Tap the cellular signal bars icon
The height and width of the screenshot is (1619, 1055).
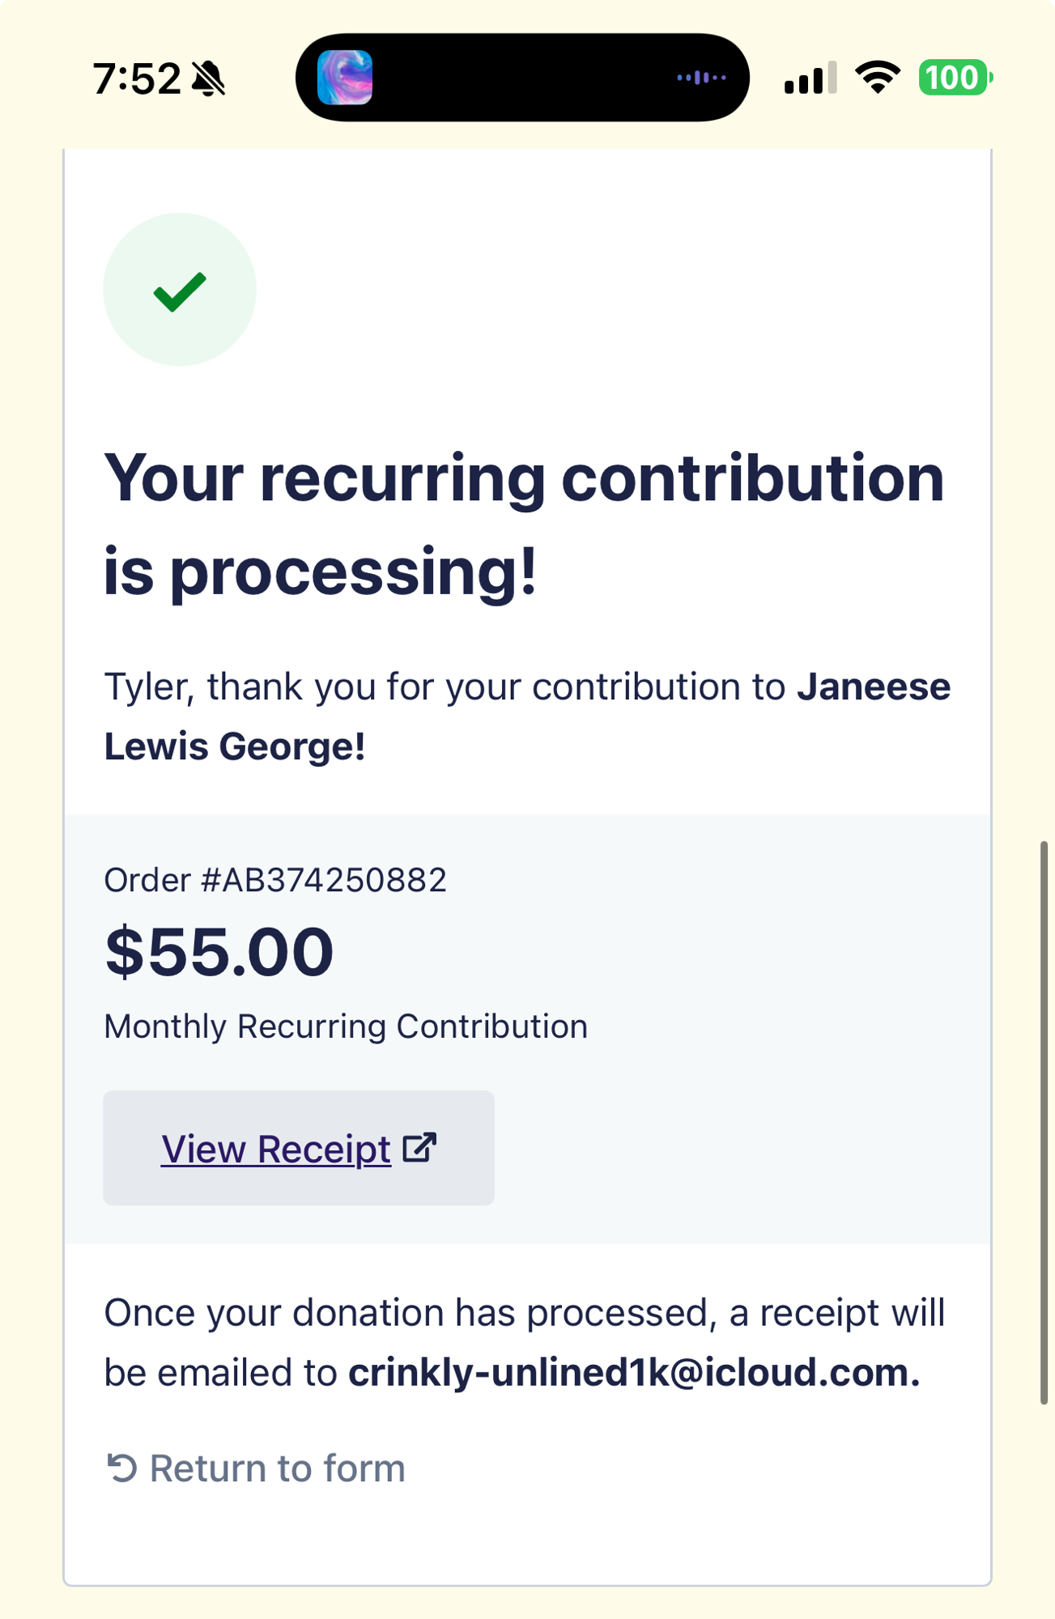pos(810,79)
